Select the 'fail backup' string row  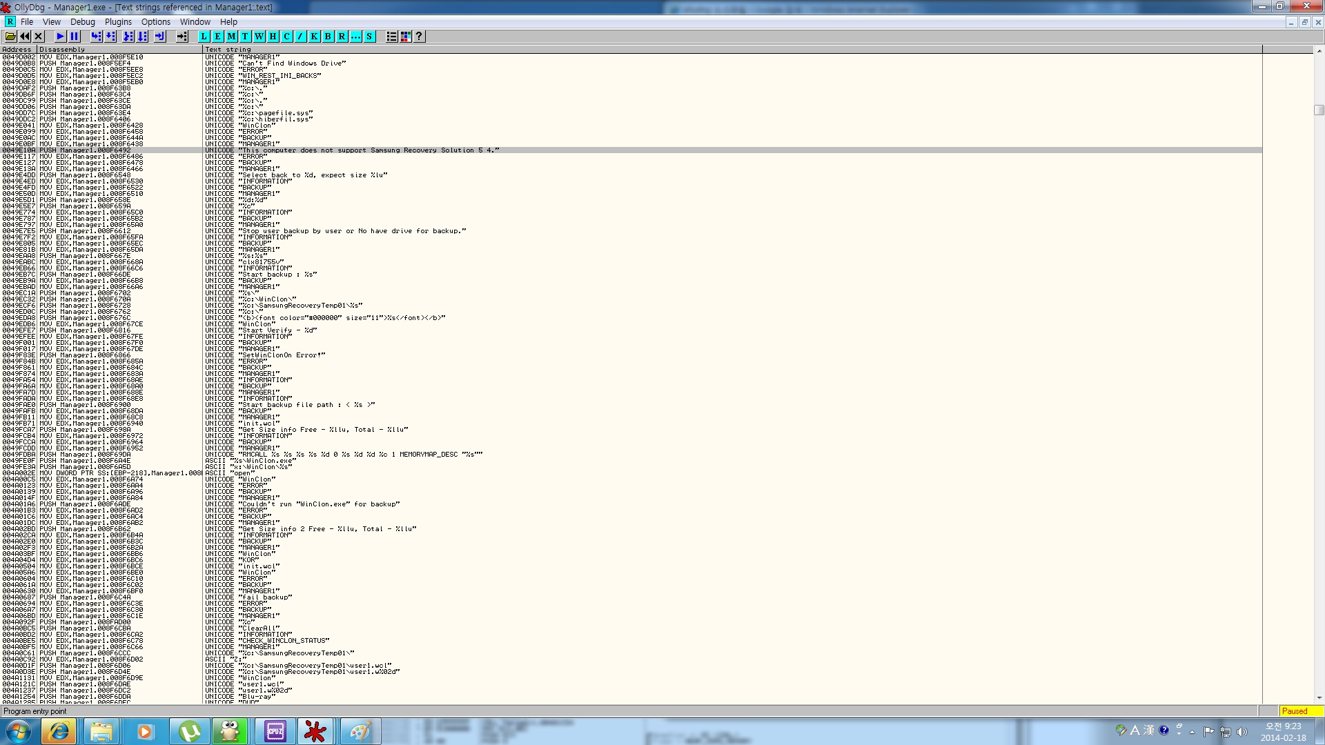coord(631,597)
